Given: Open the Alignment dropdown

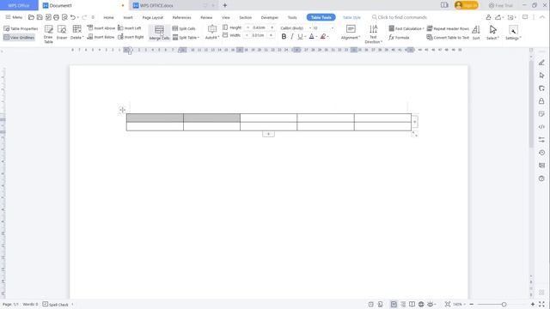Looking at the screenshot, I should coord(351,33).
